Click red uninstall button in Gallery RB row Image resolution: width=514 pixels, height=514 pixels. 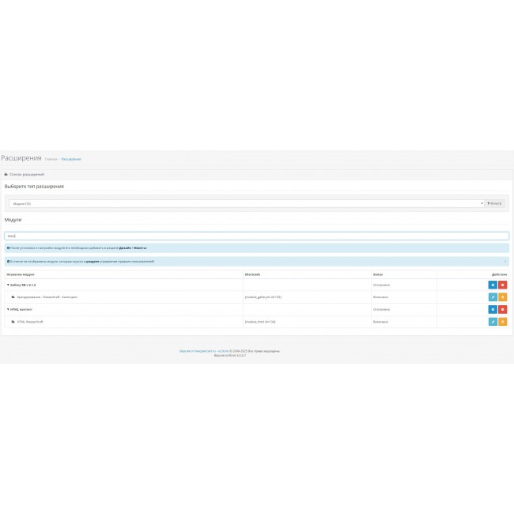[503, 285]
